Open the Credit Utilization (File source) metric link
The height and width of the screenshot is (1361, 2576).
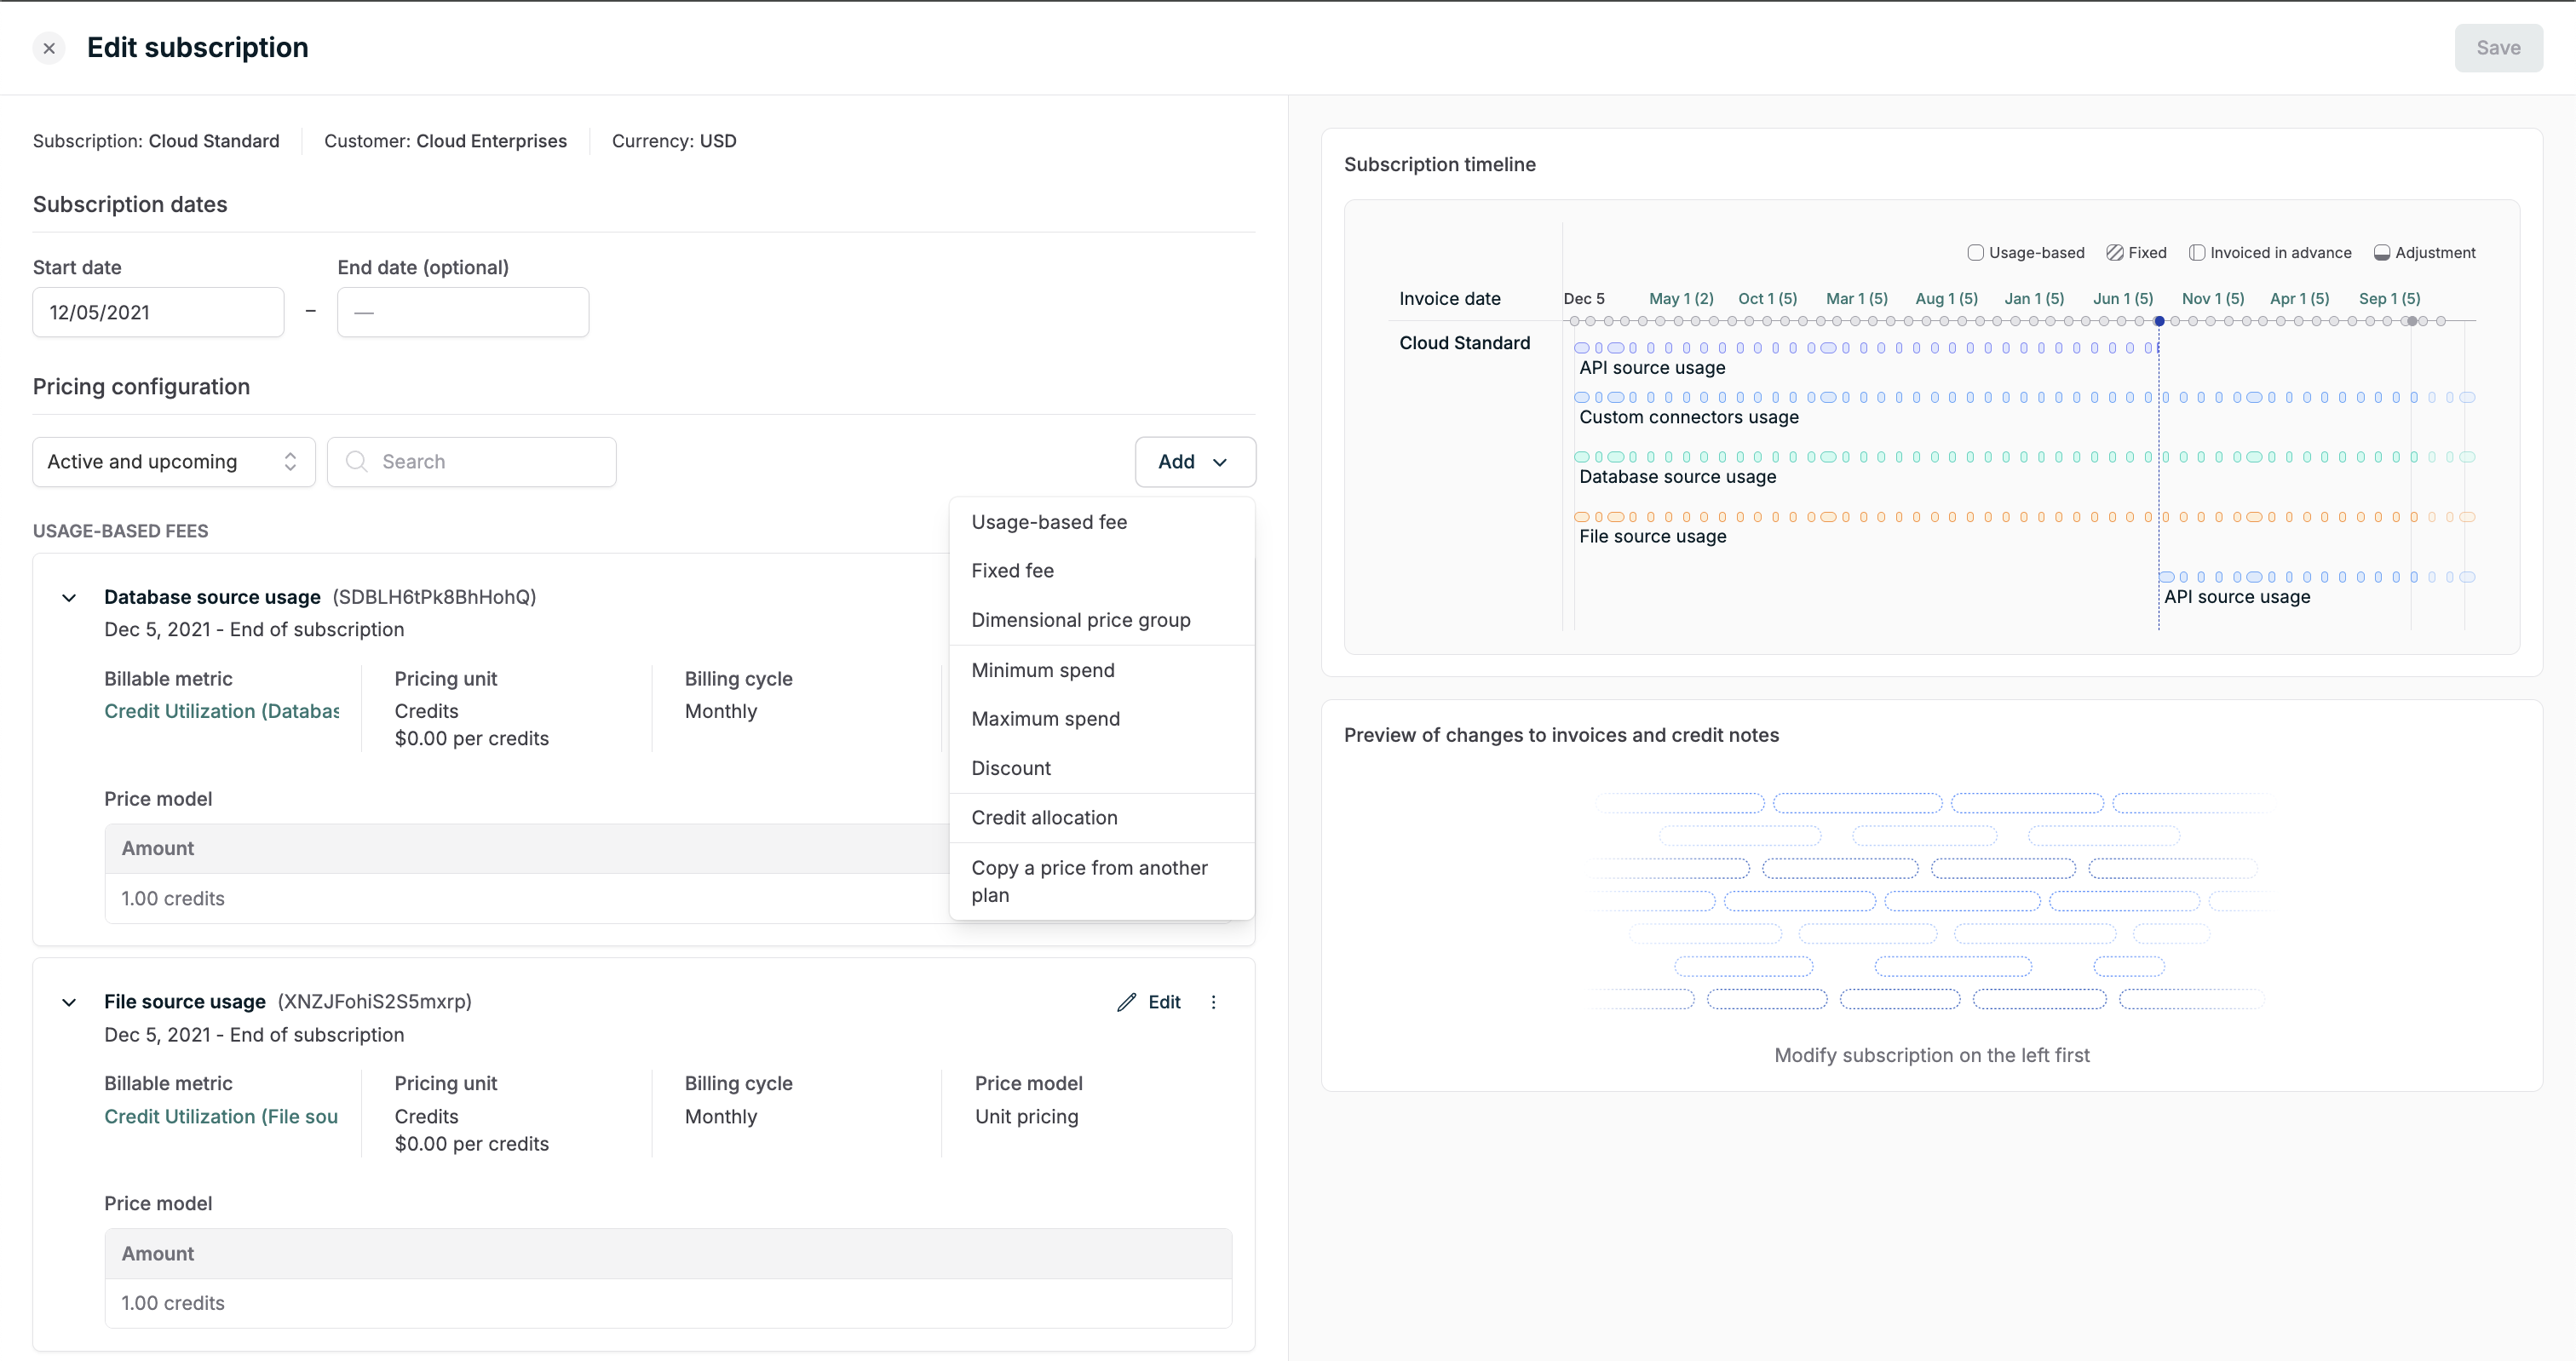point(221,1116)
